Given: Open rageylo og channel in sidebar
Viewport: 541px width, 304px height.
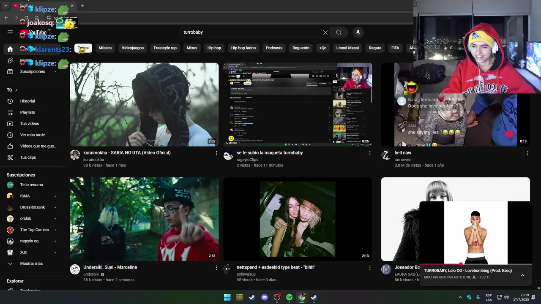Looking at the screenshot, I should [30, 241].
